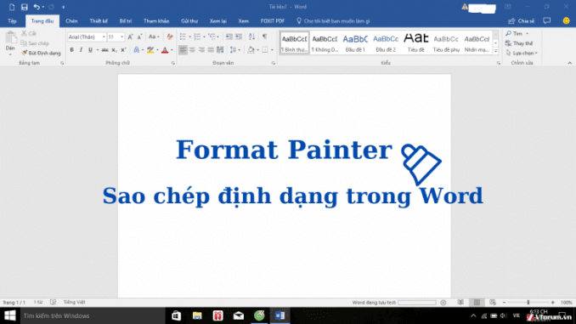Image resolution: width=576 pixels, height=324 pixels.
Task: Click the tell me search box
Action: pos(333,21)
